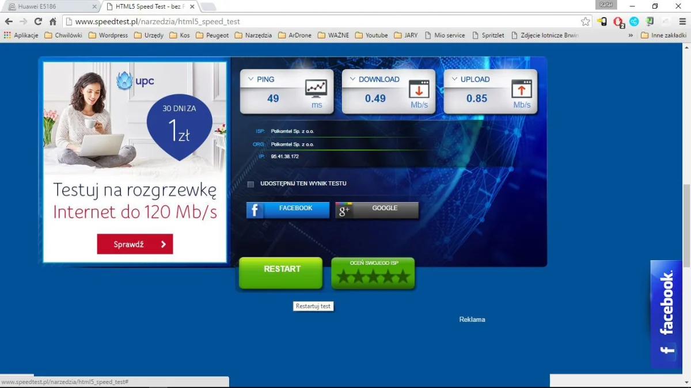The height and width of the screenshot is (388, 691).
Task: Close the Huawei E5186 tab
Action: (95, 7)
